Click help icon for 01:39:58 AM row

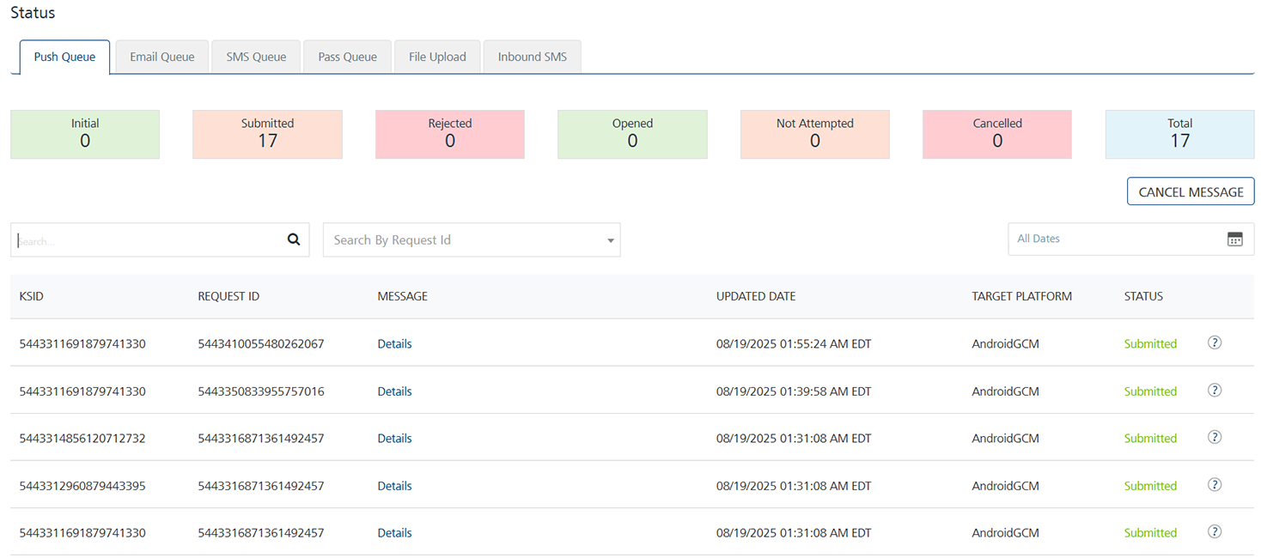coord(1215,391)
